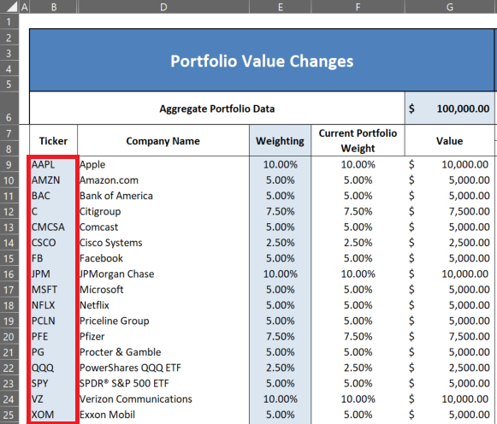Click the Portfolio Value Changes title cell
This screenshot has width=497, height=424.
pos(262,61)
